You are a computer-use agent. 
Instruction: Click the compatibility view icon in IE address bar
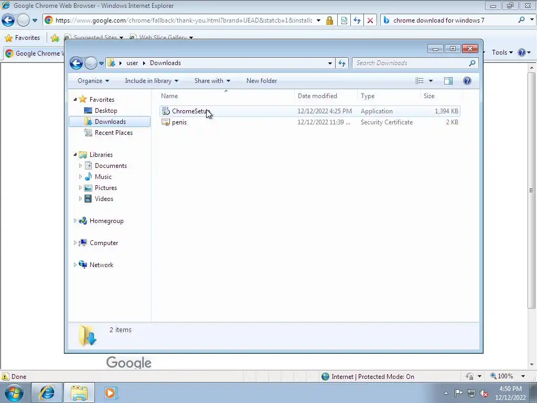344,20
